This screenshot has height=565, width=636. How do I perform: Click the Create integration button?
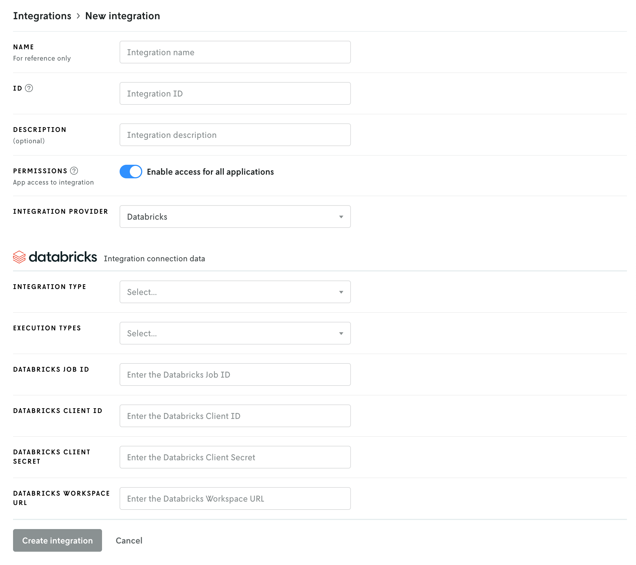pyautogui.click(x=57, y=540)
